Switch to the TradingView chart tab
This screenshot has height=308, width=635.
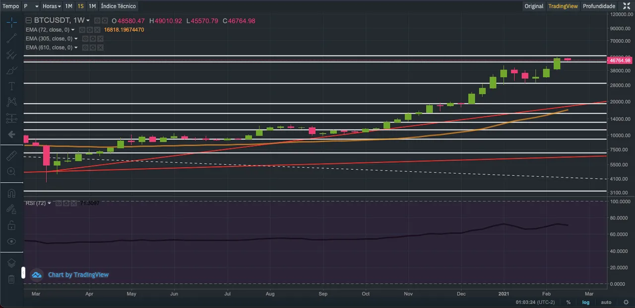pyautogui.click(x=563, y=6)
